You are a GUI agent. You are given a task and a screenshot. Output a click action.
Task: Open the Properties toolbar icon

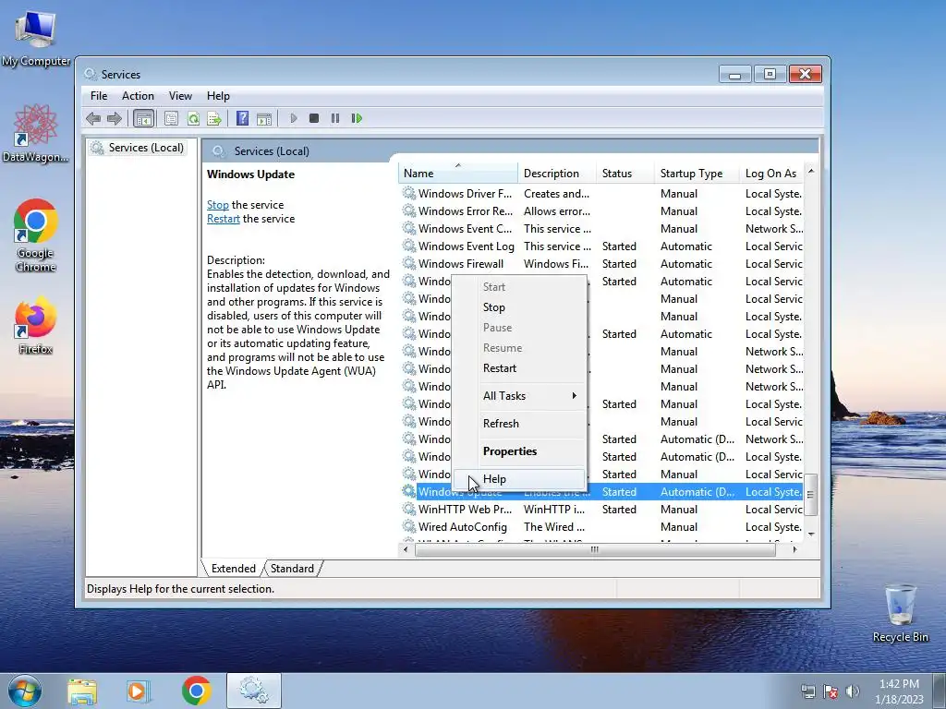coord(171,118)
